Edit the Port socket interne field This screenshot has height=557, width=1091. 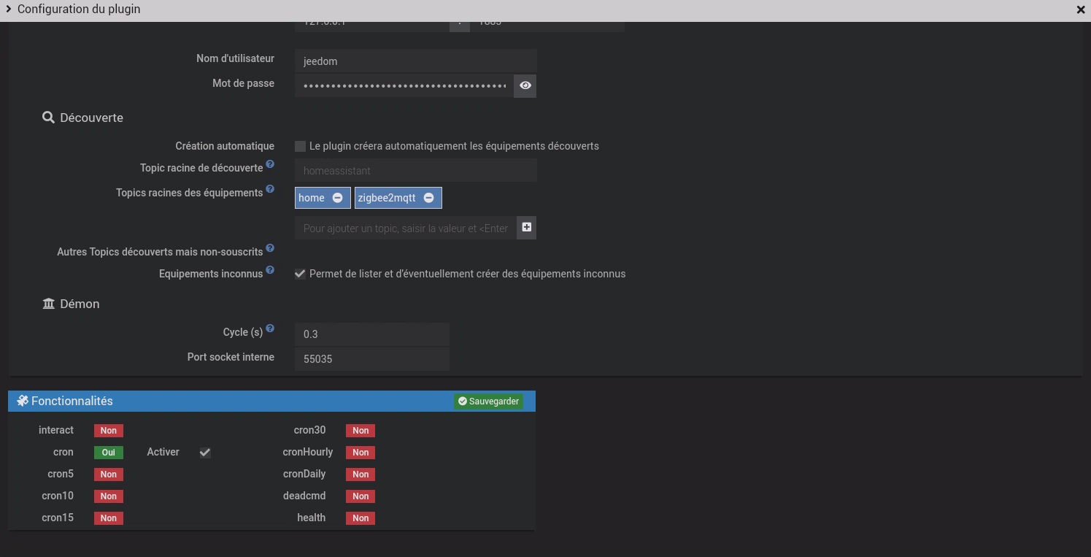pyautogui.click(x=372, y=359)
